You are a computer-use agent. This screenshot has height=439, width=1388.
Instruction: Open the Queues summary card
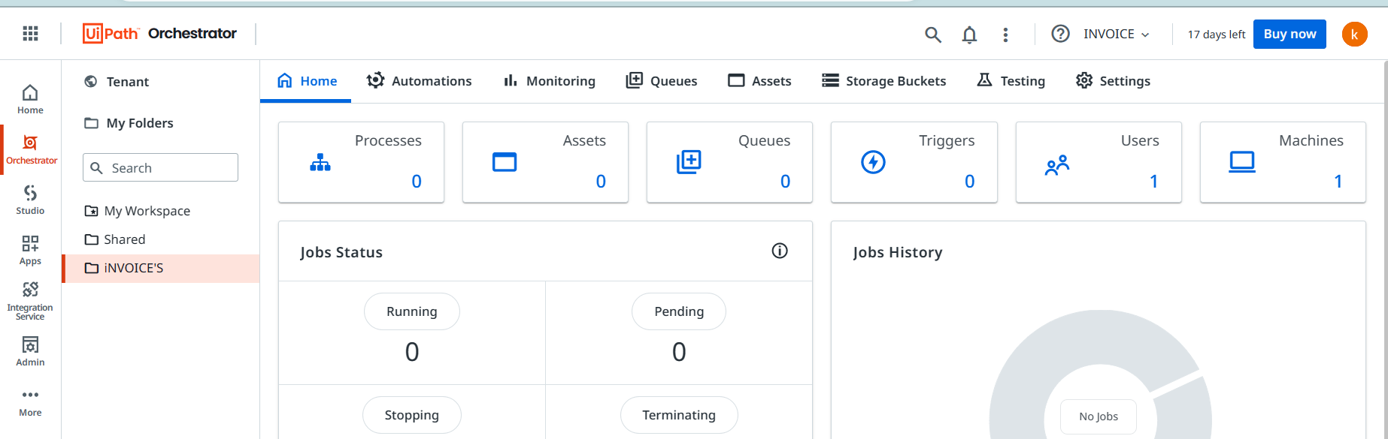point(729,162)
